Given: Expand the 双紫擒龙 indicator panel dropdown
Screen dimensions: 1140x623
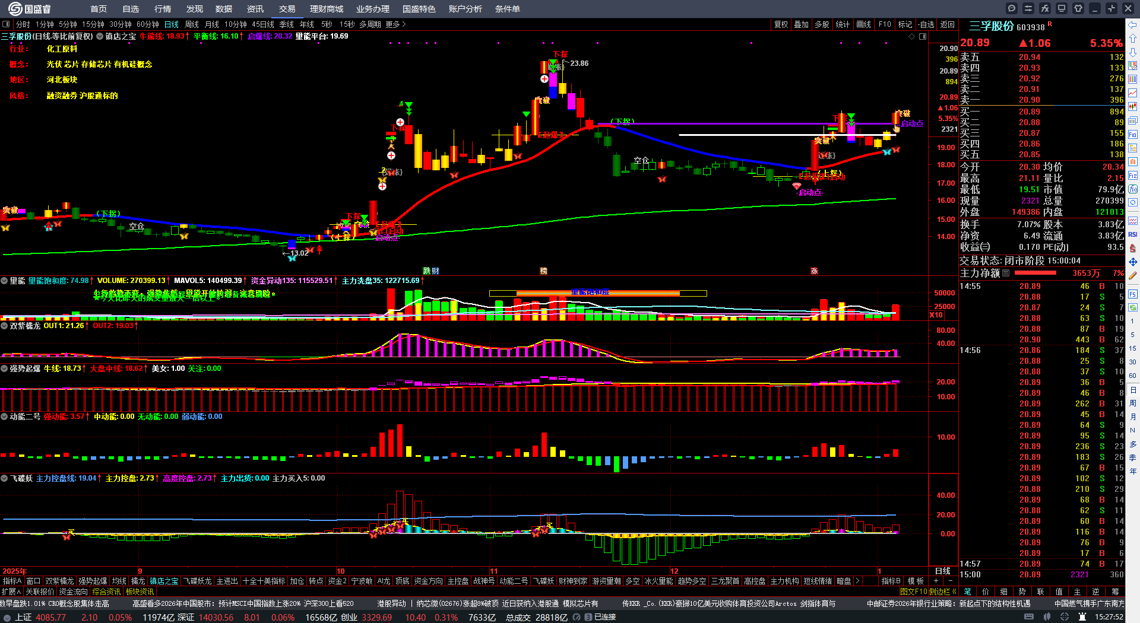Looking at the screenshot, I should (4, 326).
